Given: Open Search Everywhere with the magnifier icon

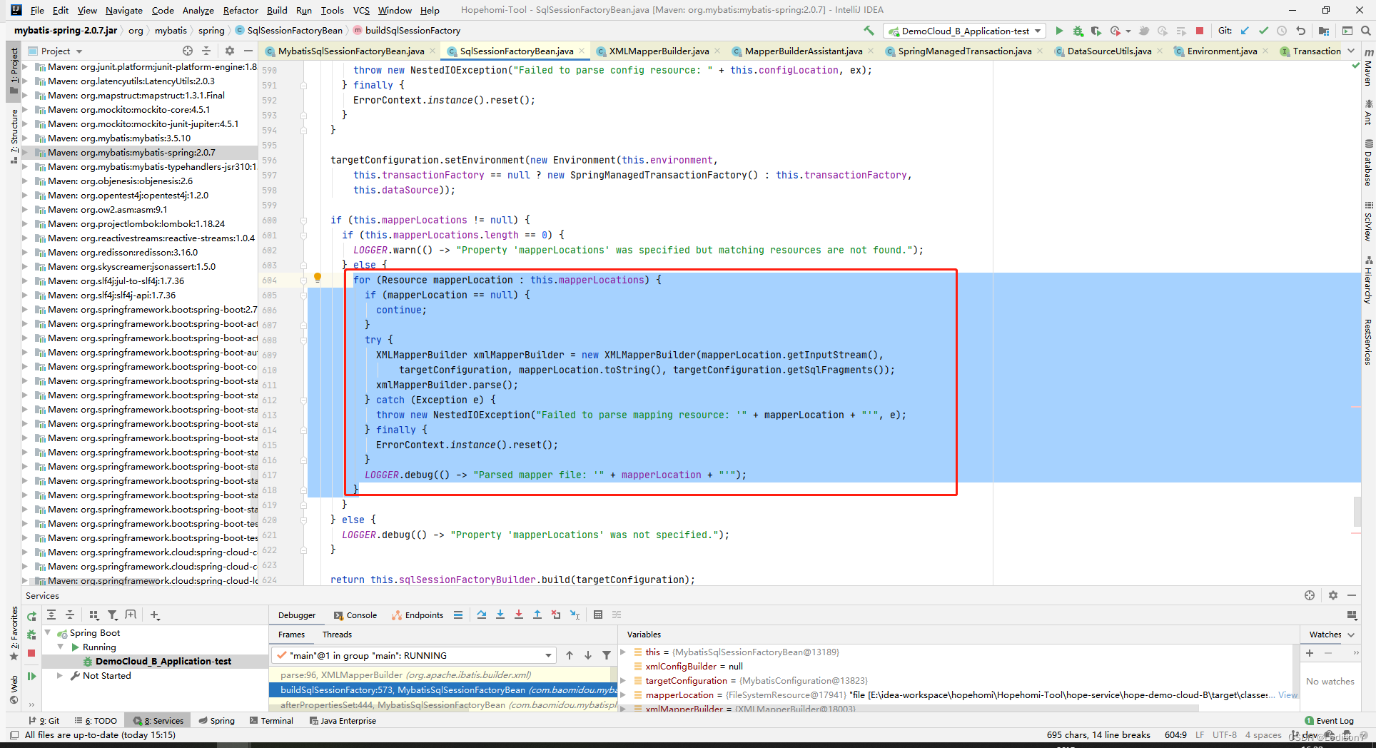Looking at the screenshot, I should coord(1365,31).
